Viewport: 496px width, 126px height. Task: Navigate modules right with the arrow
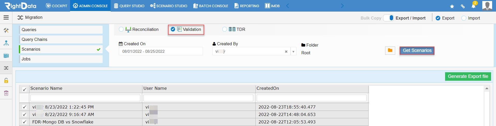click(342, 6)
